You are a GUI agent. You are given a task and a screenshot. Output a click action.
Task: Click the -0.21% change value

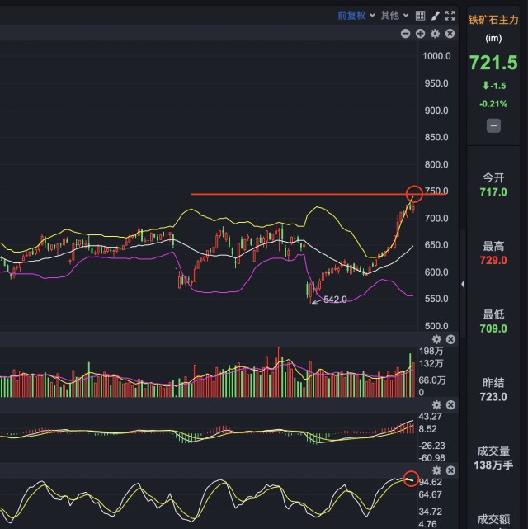coord(493,104)
